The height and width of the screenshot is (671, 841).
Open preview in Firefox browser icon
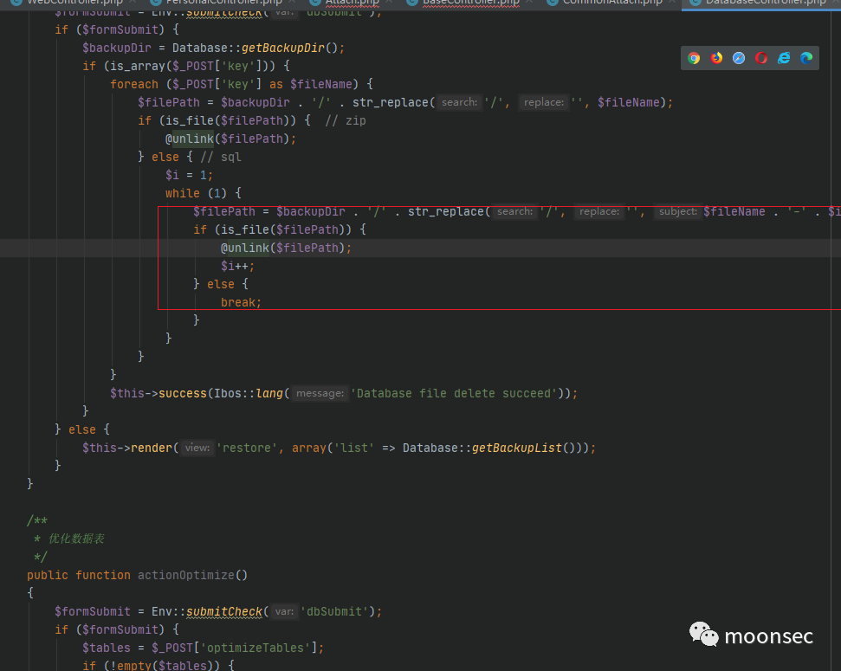pyautogui.click(x=716, y=58)
